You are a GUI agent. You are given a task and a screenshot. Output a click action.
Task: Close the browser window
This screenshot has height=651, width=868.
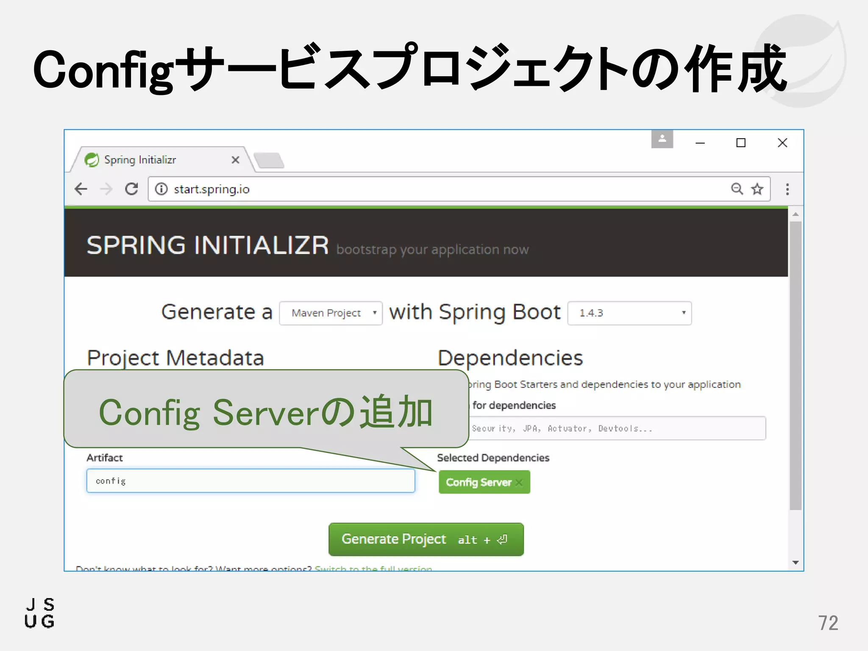point(782,143)
